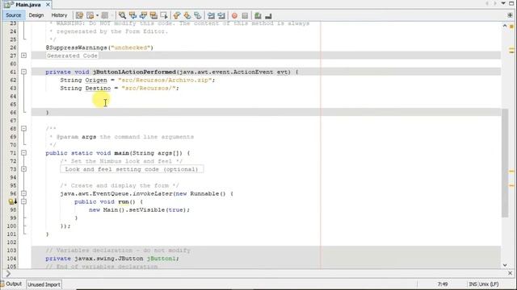The height and width of the screenshot is (290, 517).
Task: Click the Destino variable on line 63
Action: [98, 88]
